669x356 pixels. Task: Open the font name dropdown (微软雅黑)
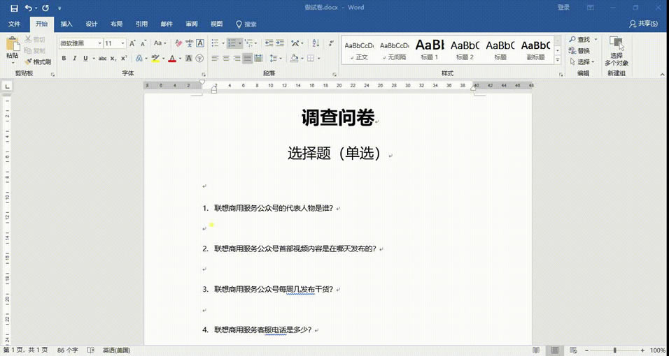click(100, 43)
